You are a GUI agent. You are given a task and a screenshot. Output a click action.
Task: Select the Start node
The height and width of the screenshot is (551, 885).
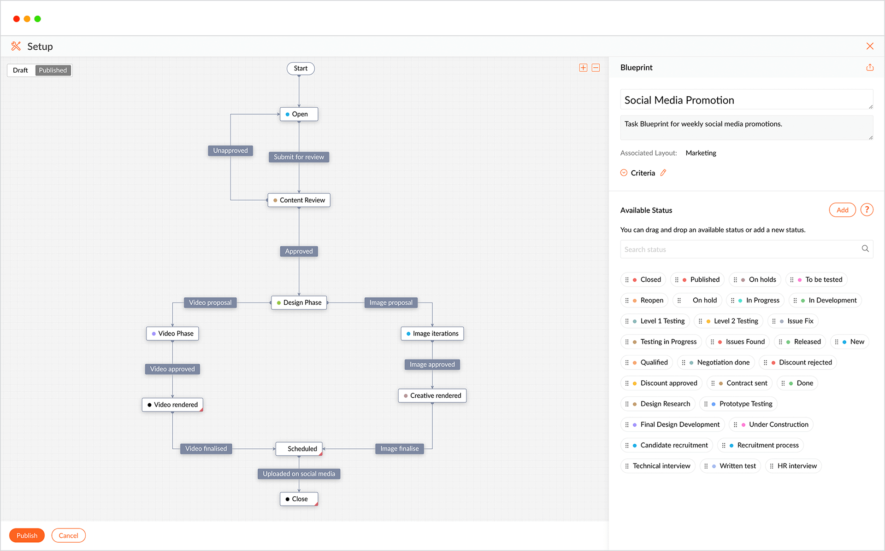[301, 69]
